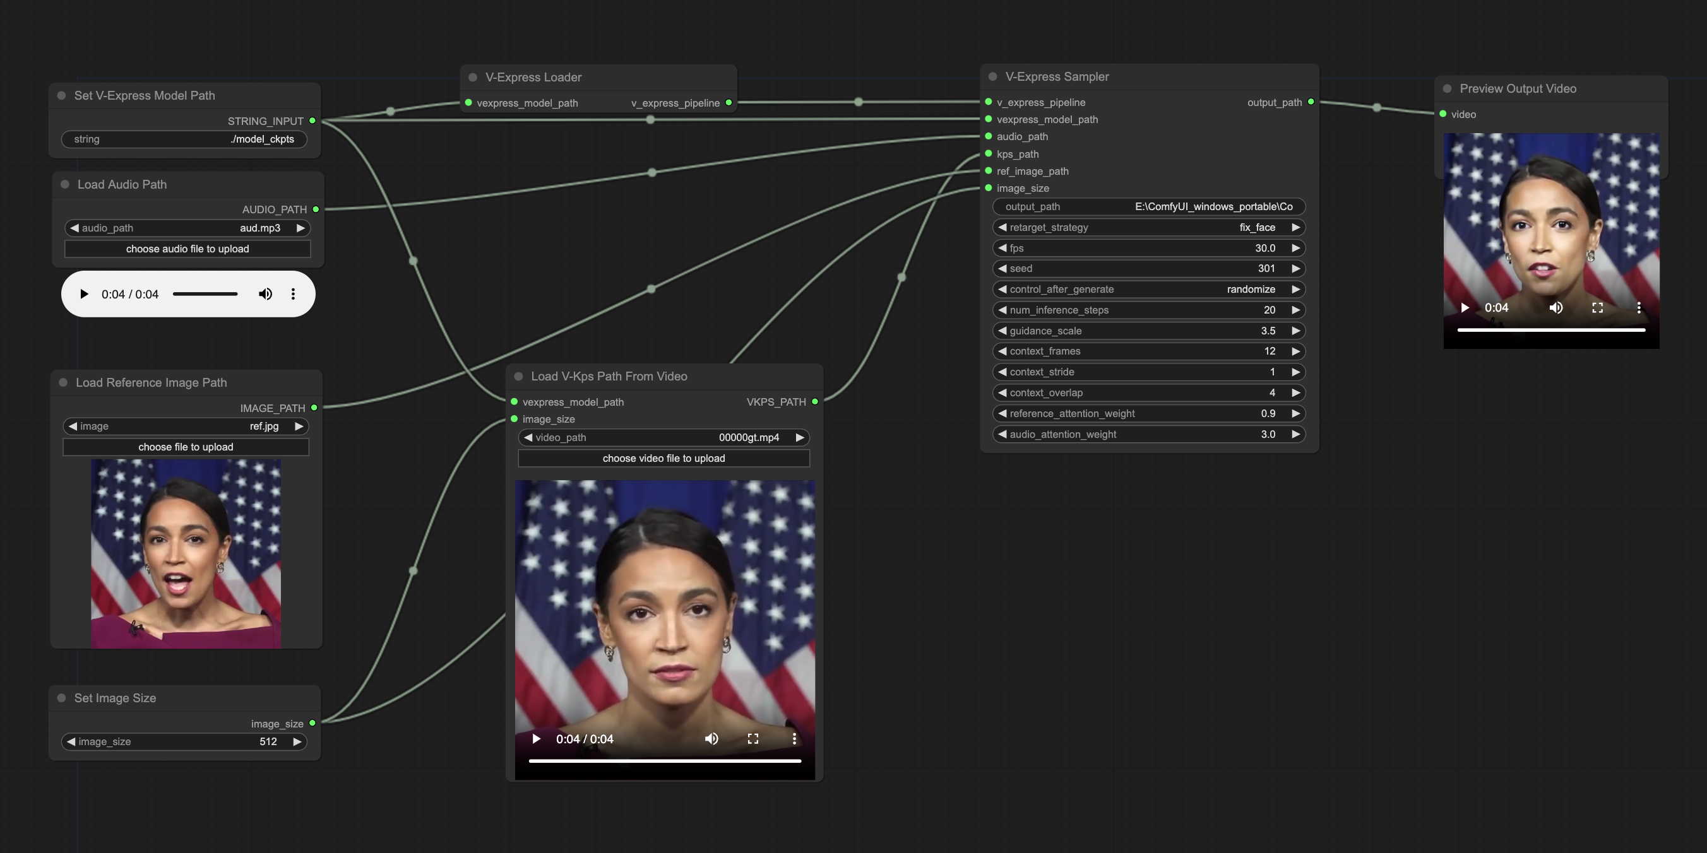Click the audio player progress slider
This screenshot has height=853, width=1707.
[205, 294]
